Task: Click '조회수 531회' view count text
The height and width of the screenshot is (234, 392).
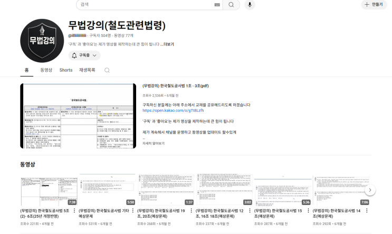Action: click(x=88, y=224)
